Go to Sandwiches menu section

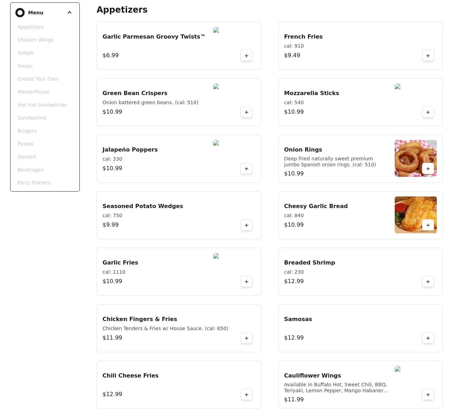(32, 118)
